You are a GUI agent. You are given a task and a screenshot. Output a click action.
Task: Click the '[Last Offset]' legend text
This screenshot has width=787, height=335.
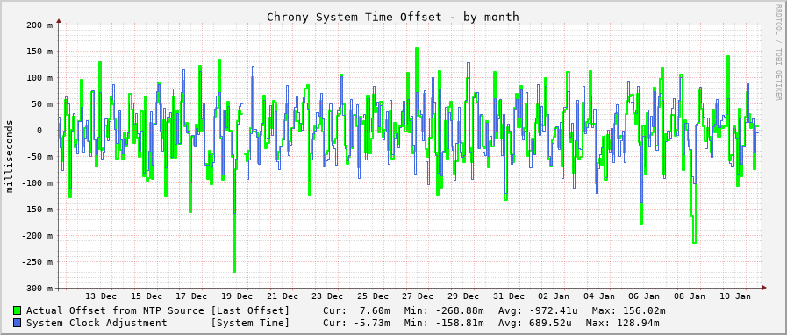point(250,311)
